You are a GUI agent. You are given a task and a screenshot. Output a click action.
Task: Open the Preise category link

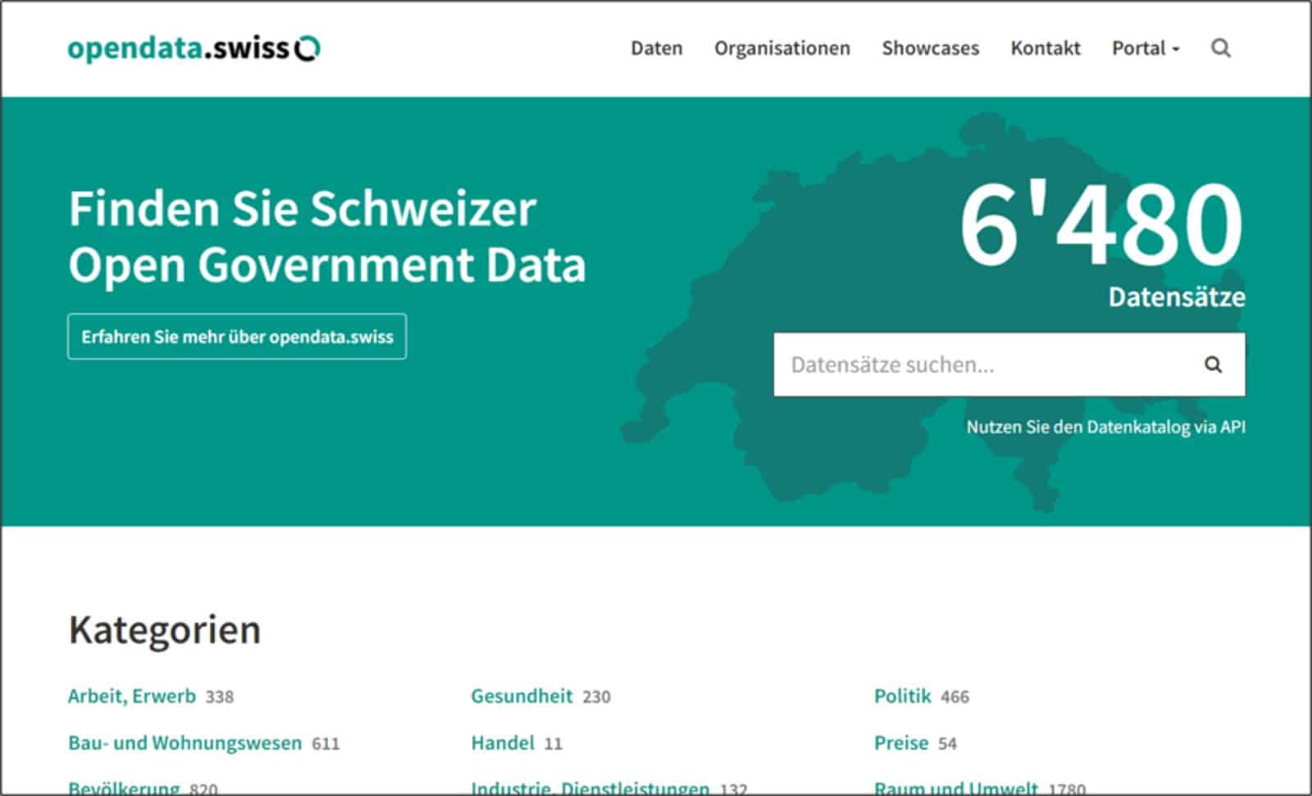tap(900, 743)
